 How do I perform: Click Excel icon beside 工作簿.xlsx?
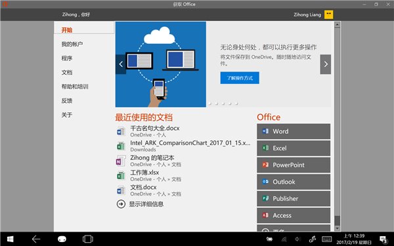(121, 175)
